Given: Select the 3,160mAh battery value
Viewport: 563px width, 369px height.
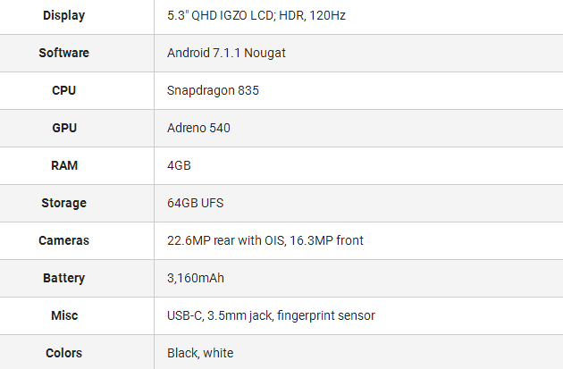Looking at the screenshot, I should click(196, 278).
